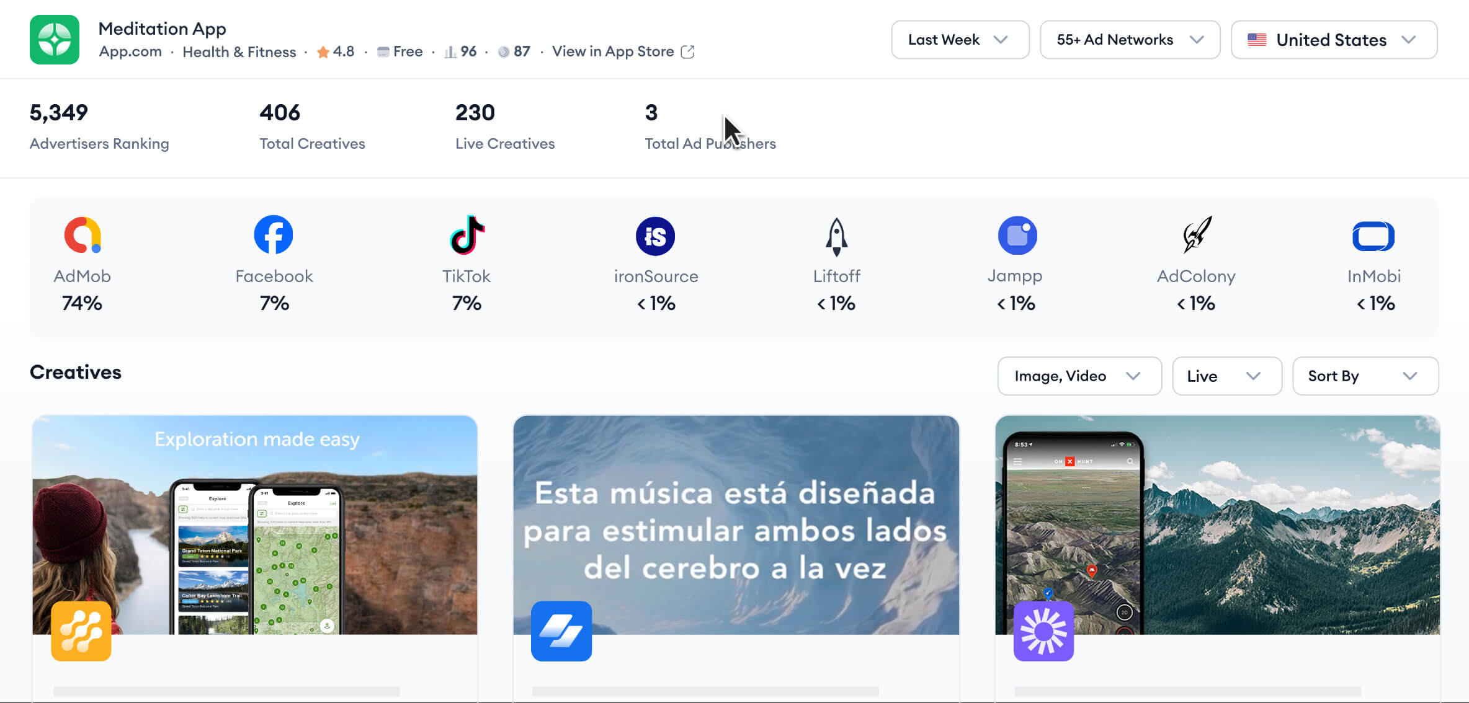Expand the 55+ Ad Networks dropdown
Viewport: 1469px width, 703px height.
1130,40
